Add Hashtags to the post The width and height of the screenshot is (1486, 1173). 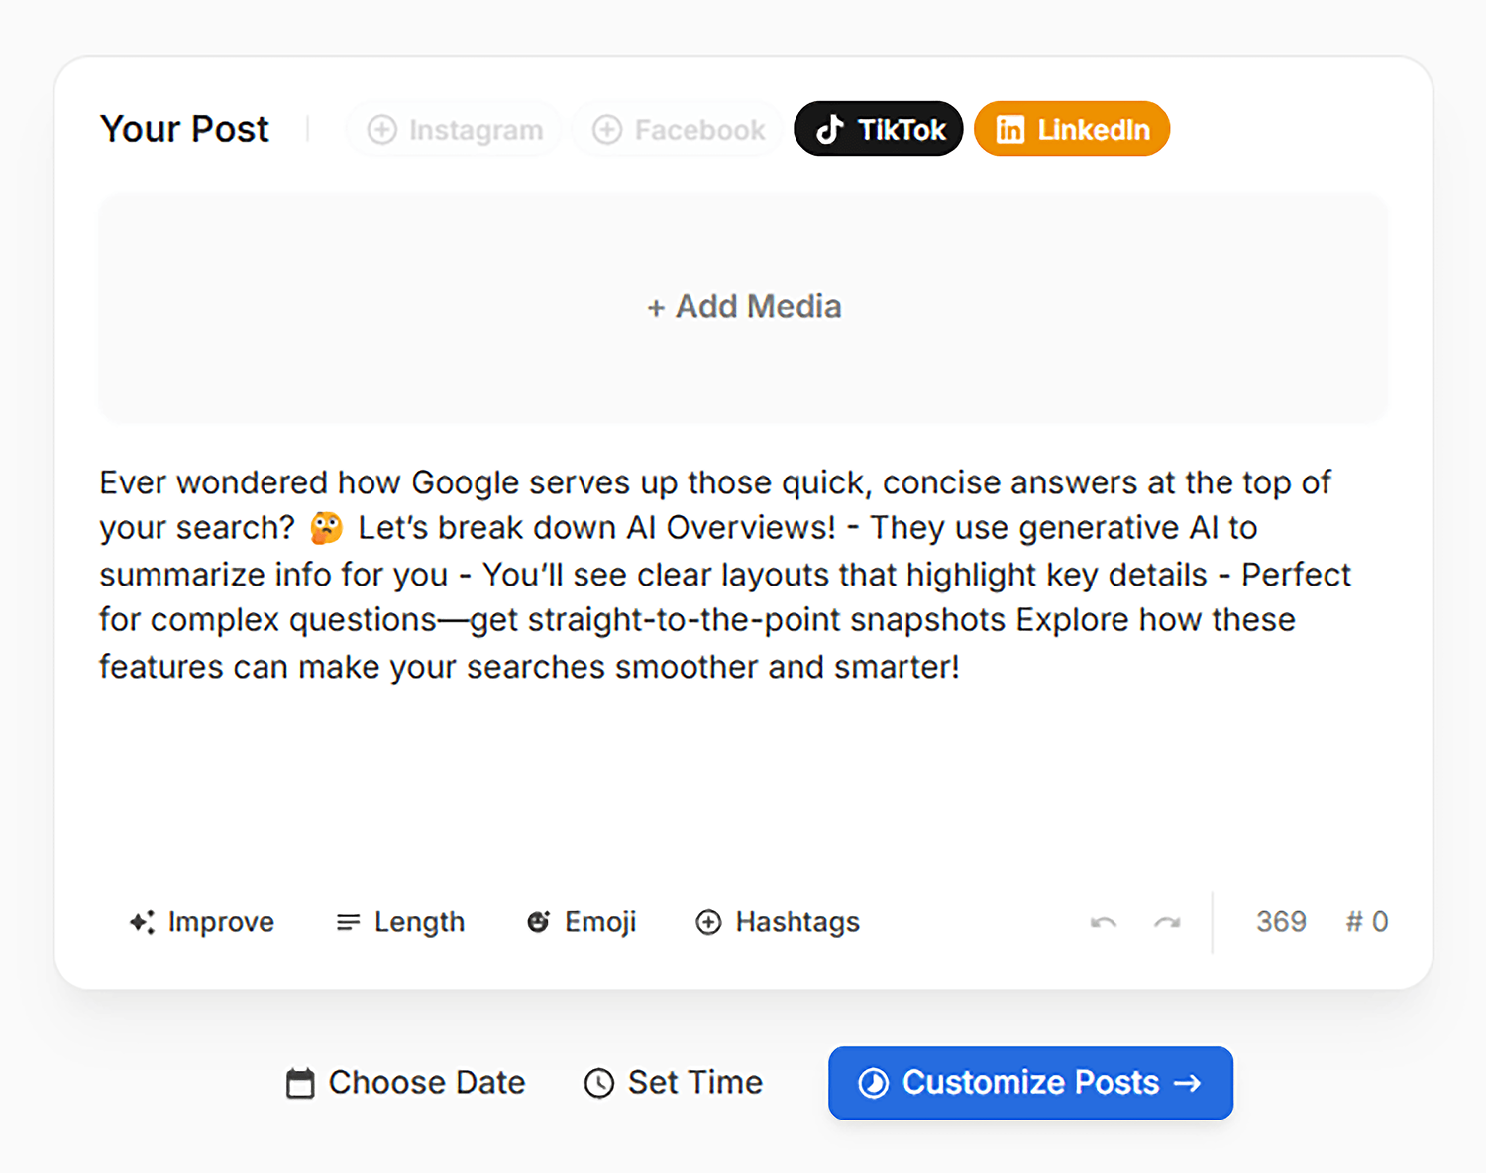(x=778, y=922)
